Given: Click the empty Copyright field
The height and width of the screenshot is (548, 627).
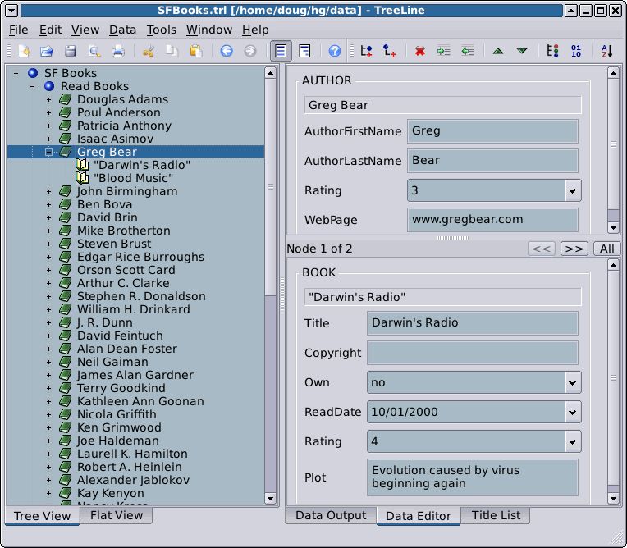Looking at the screenshot, I should [472, 353].
